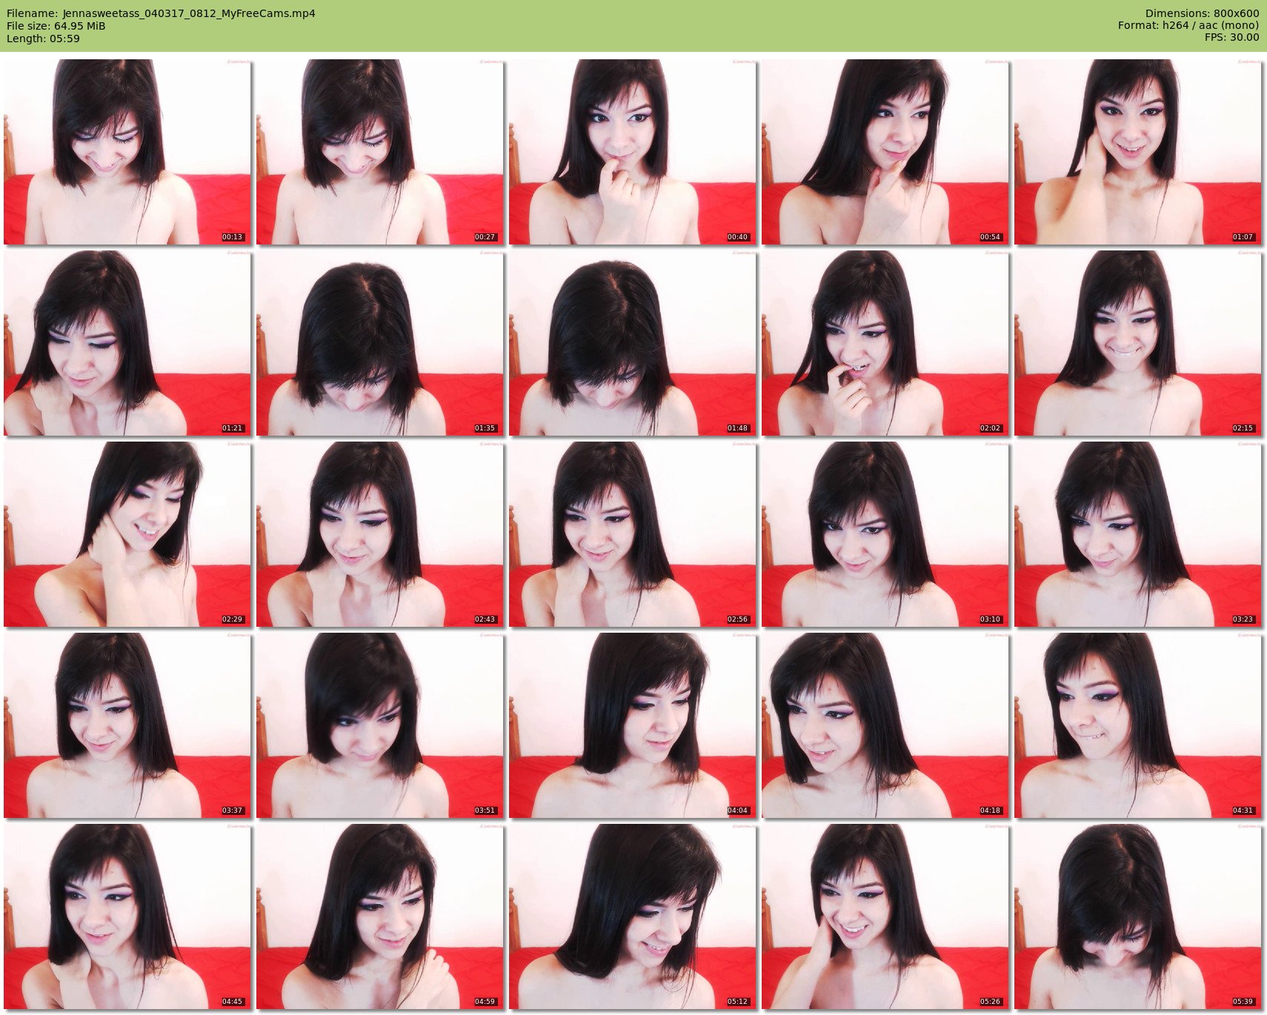Pick the frame at 02:15
1267x1015 pixels.
[x=1138, y=343]
